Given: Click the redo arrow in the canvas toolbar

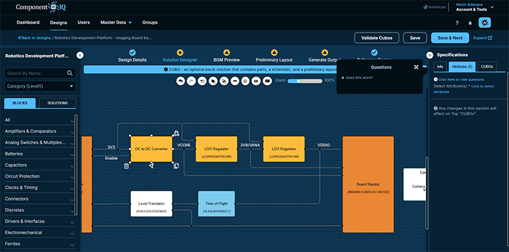Looking at the screenshot, I should tap(191, 81).
